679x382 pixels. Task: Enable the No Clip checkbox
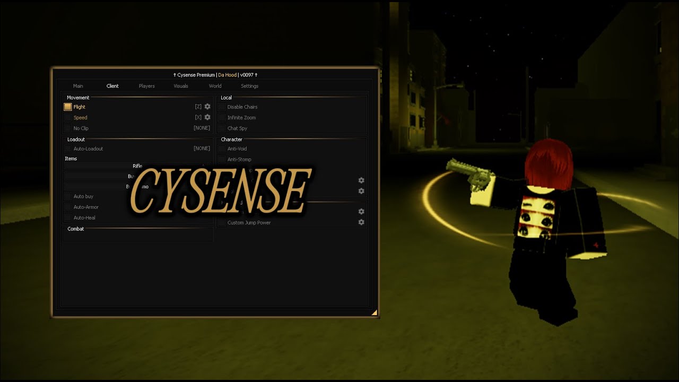(x=68, y=128)
